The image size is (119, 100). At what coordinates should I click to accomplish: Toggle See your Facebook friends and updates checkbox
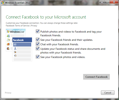tap(38, 40)
